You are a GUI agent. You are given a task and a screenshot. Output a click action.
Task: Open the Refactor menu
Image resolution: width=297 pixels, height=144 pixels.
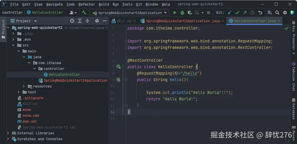pyautogui.click(x=86, y=4)
